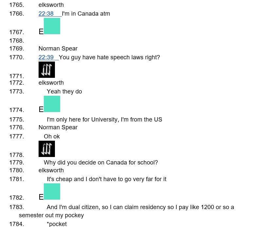Screen dimensions: 257x227
Task: Click the "I'm only here for University" message
Action: tap(104, 120)
